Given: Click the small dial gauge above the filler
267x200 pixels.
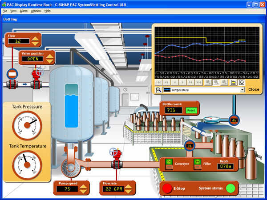Looking at the screenshot, I should click(x=212, y=120).
